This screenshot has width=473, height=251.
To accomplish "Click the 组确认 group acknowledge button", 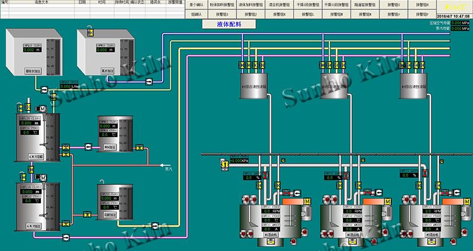I will point(196,14).
